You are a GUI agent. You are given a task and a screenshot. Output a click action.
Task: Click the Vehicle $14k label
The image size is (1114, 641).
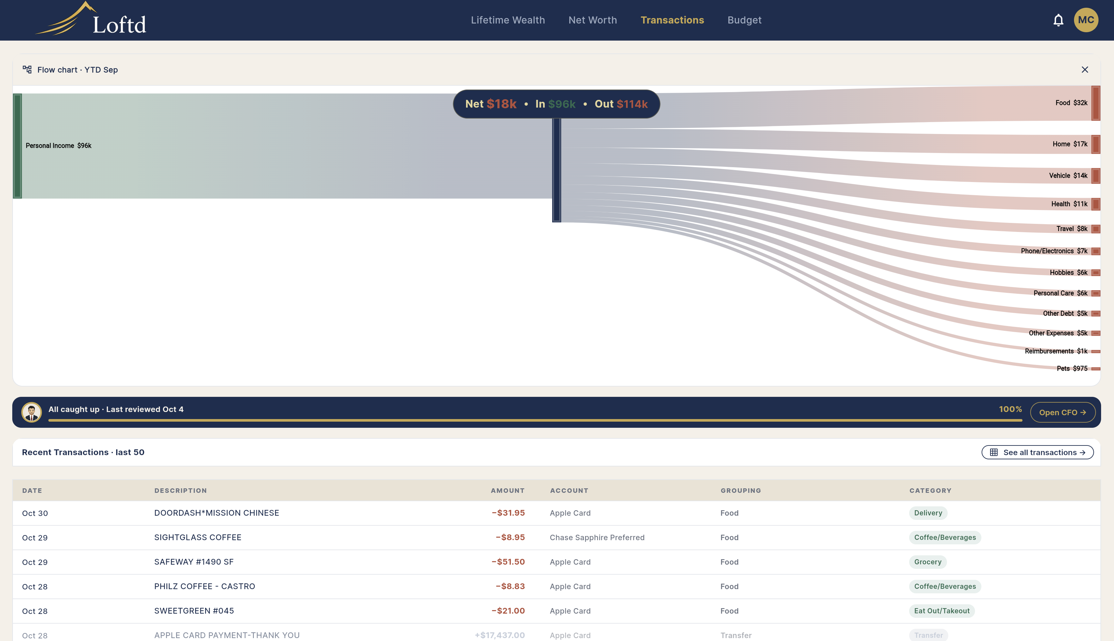[x=1068, y=176]
